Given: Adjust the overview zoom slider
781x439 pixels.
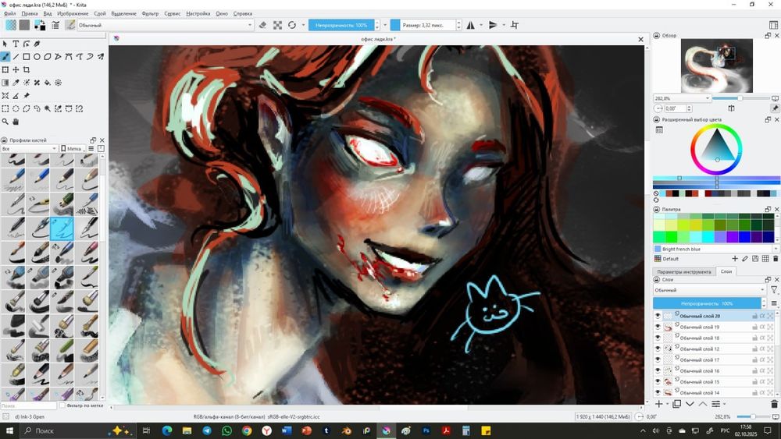Looking at the screenshot, I should click(741, 98).
